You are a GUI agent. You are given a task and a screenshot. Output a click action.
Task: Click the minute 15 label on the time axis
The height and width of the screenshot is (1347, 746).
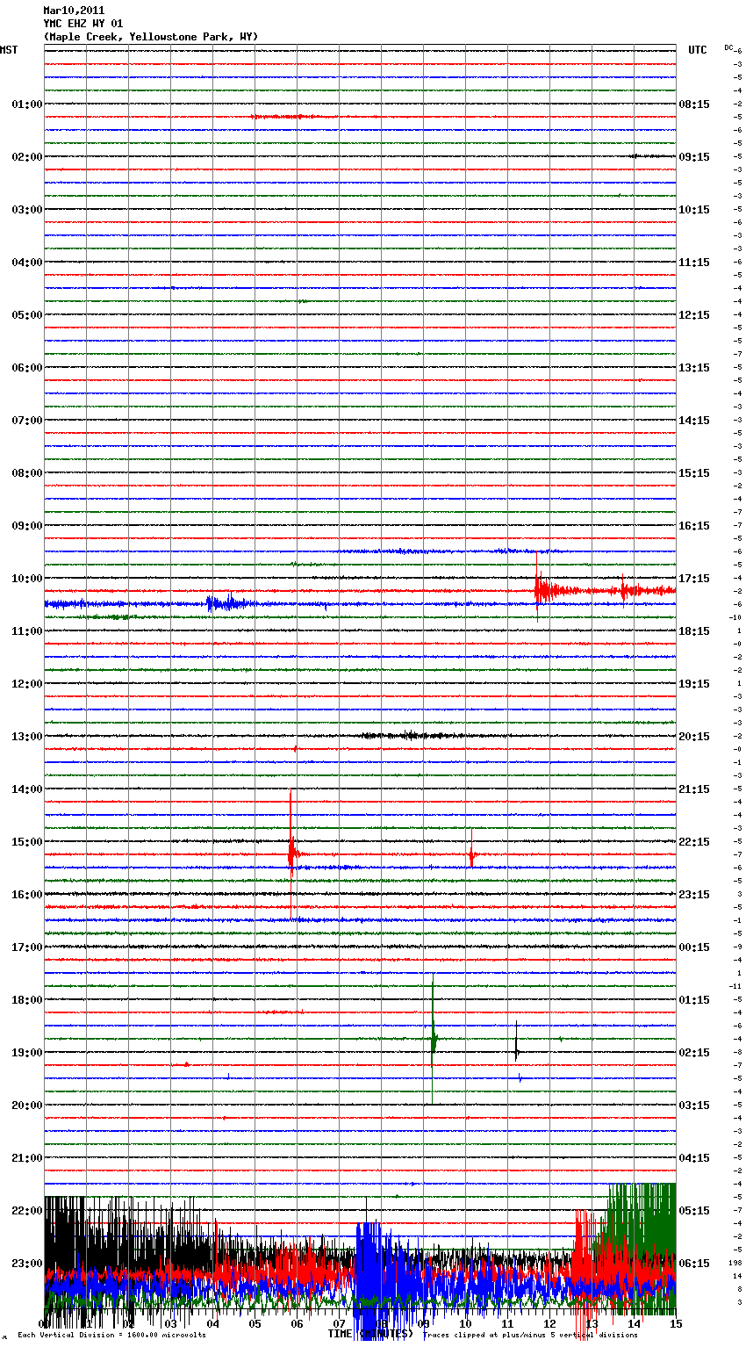(x=676, y=1324)
